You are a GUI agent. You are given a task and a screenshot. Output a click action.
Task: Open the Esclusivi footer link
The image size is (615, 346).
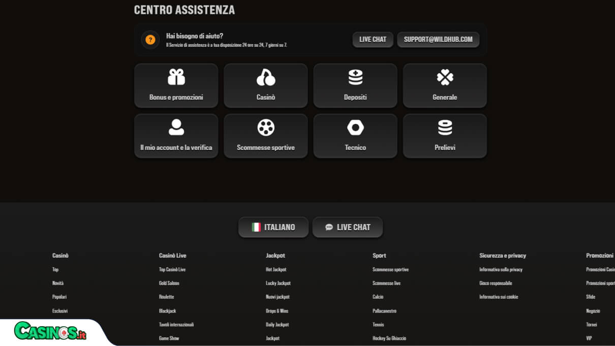tap(60, 310)
